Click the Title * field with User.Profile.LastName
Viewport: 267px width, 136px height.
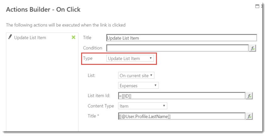pyautogui.click(x=182, y=116)
